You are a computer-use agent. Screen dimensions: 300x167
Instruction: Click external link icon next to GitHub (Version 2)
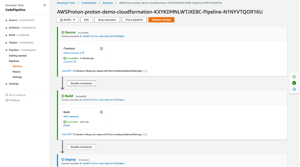tap(83, 53)
